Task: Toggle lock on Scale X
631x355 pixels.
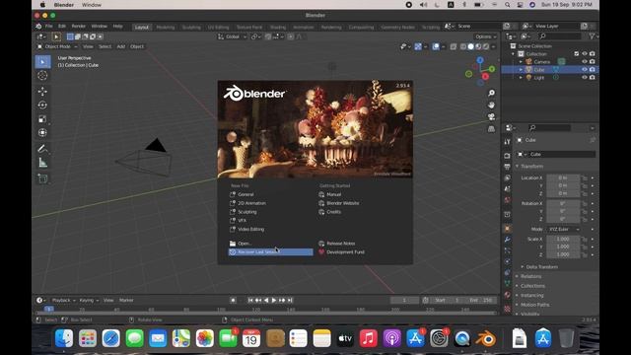Action: click(585, 239)
